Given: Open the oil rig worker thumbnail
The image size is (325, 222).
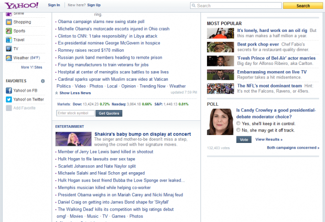Looking at the screenshot, I should 220,34.
